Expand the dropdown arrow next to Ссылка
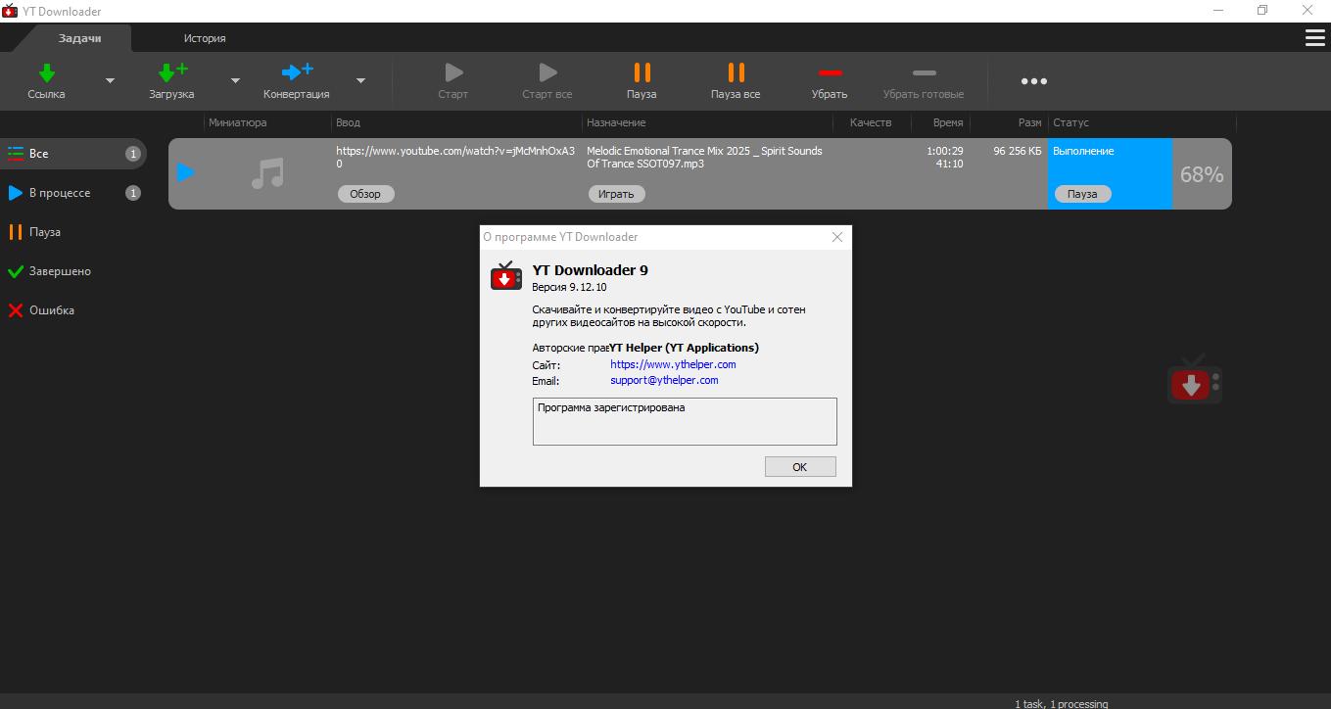 pyautogui.click(x=110, y=81)
